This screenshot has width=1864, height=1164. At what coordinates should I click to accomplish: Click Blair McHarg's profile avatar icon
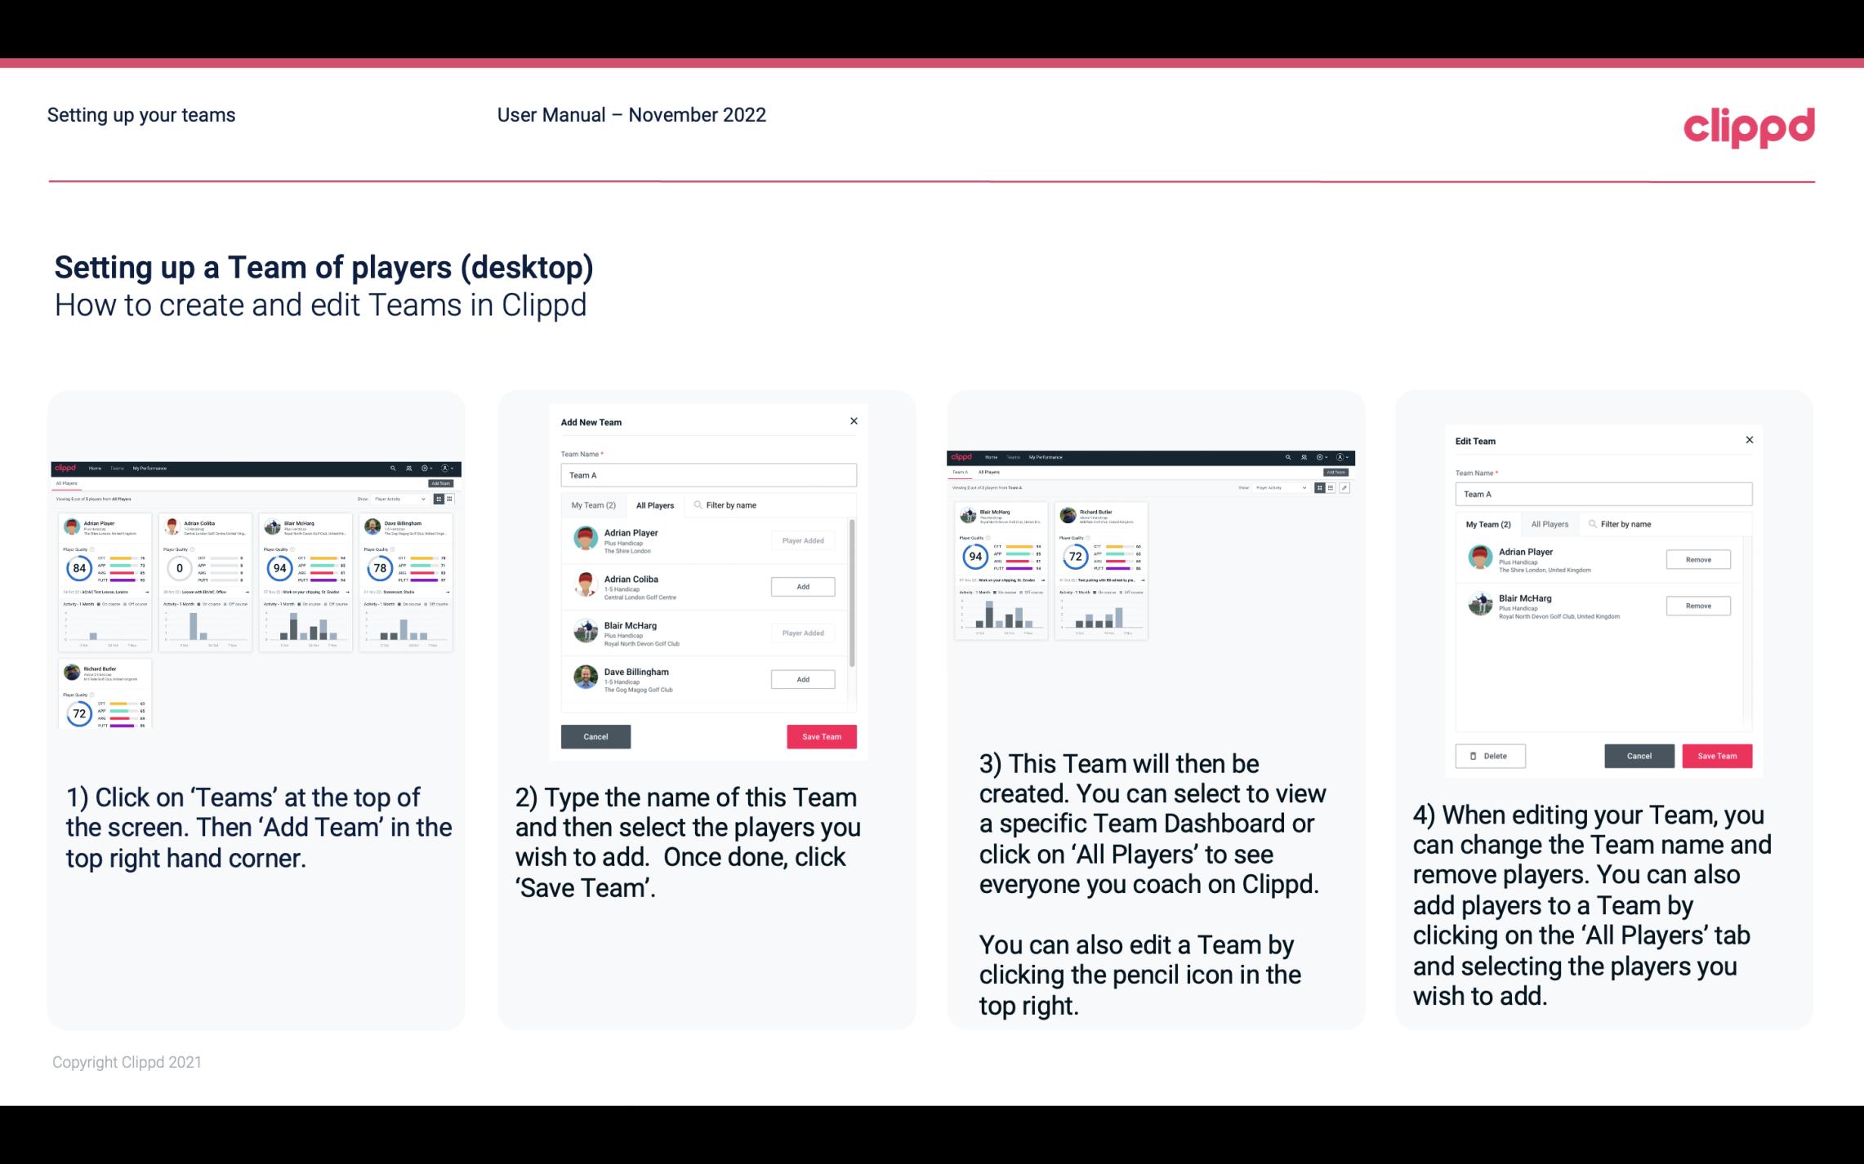[x=585, y=630]
